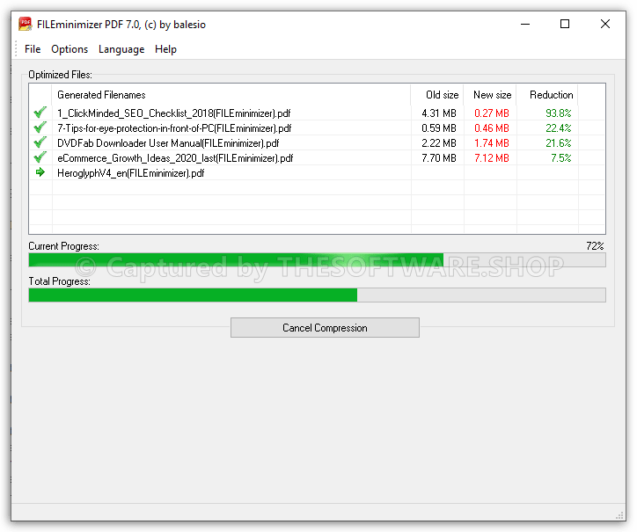The height and width of the screenshot is (532, 637).
Task: Click the Cancel Compression button
Action: pos(325,328)
